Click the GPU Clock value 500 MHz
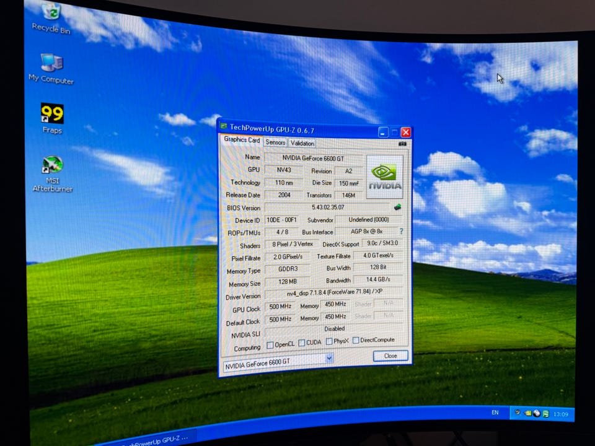 click(280, 306)
